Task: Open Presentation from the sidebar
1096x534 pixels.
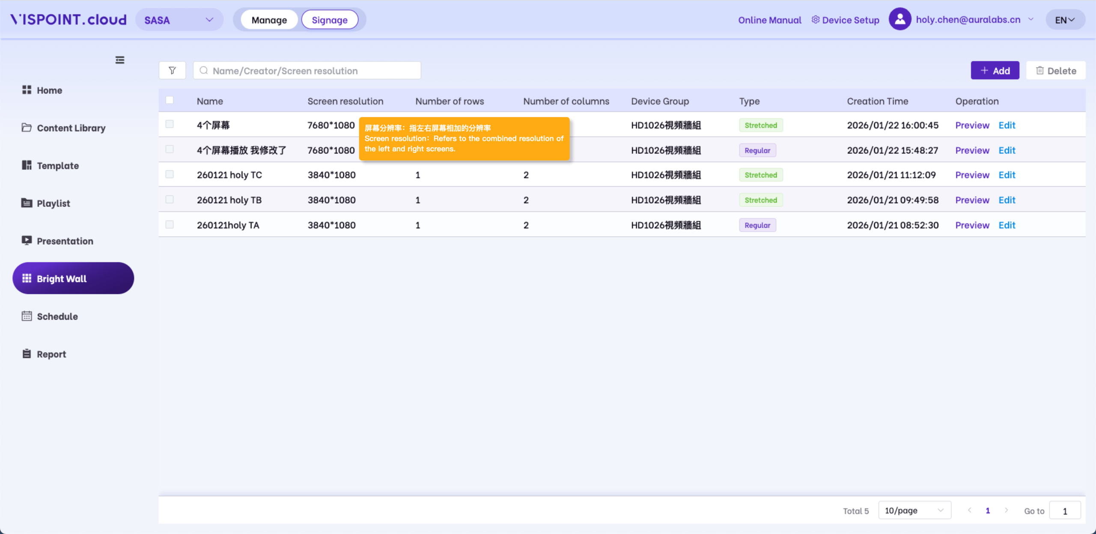Action: coord(65,241)
